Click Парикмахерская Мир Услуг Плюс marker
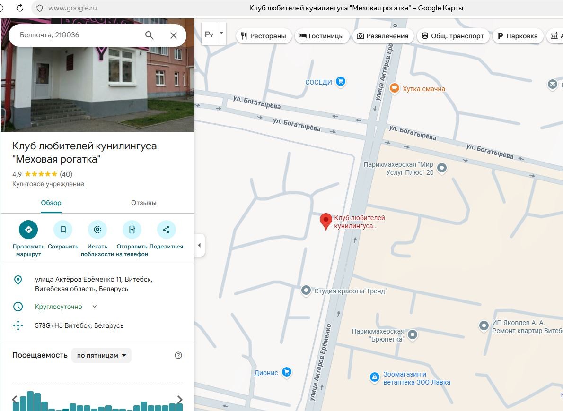The height and width of the screenshot is (411, 563). [x=442, y=168]
